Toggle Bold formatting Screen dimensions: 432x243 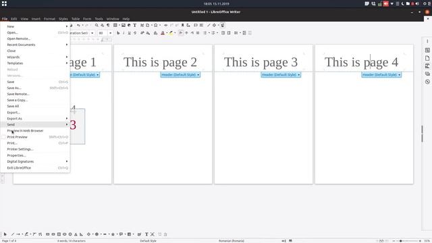coord(118,33)
